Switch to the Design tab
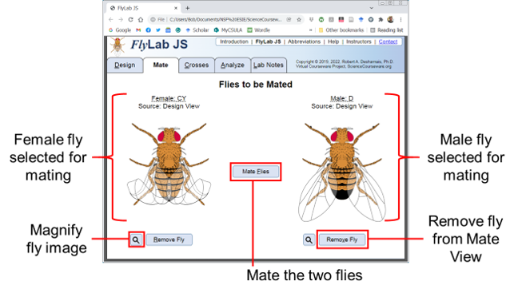The height and width of the screenshot is (293, 514). pyautogui.click(x=125, y=65)
